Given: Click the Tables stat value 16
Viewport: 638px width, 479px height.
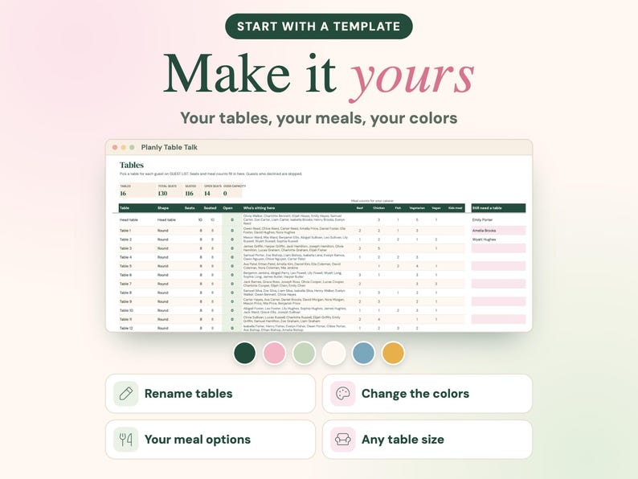Looking at the screenshot, I should [x=123, y=194].
